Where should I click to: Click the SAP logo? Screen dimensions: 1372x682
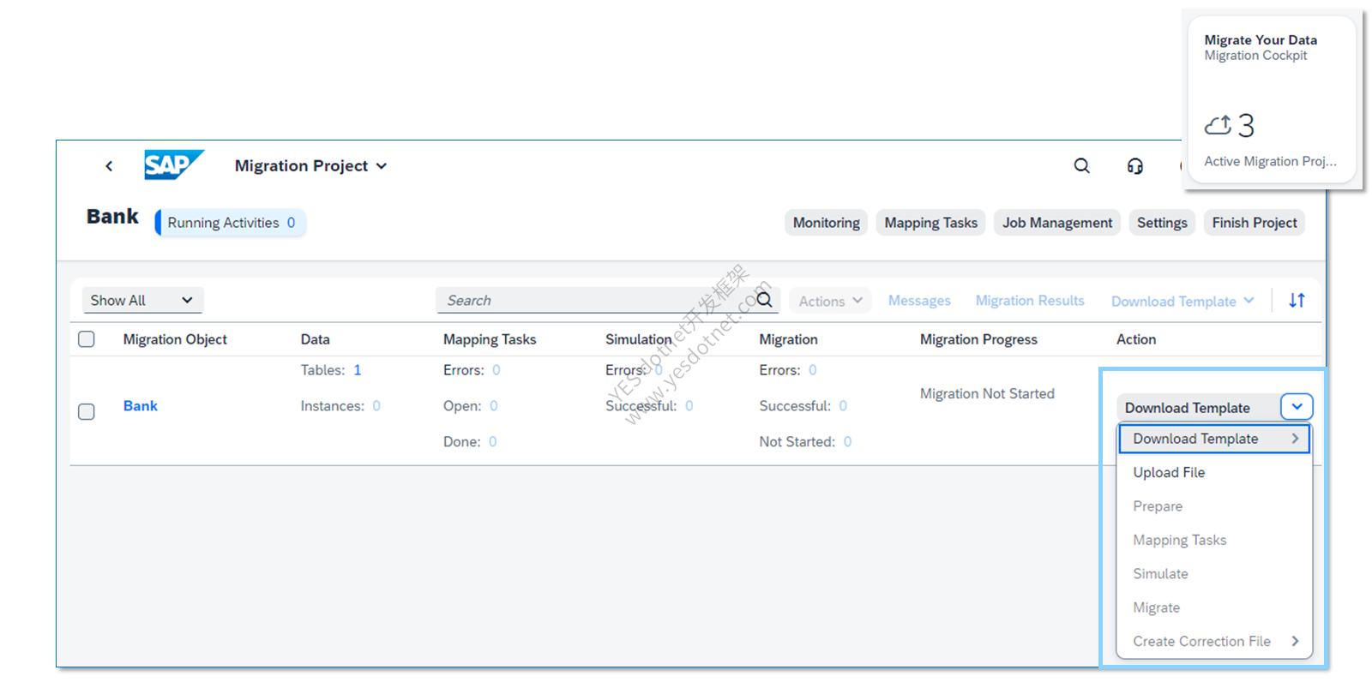coord(174,165)
